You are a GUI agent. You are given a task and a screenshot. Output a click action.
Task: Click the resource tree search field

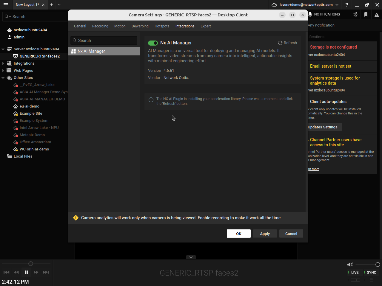(35, 17)
